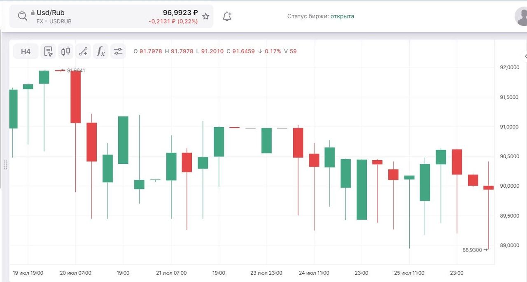Open chart settings sliders icon
This screenshot has width=527, height=282.
[118, 51]
